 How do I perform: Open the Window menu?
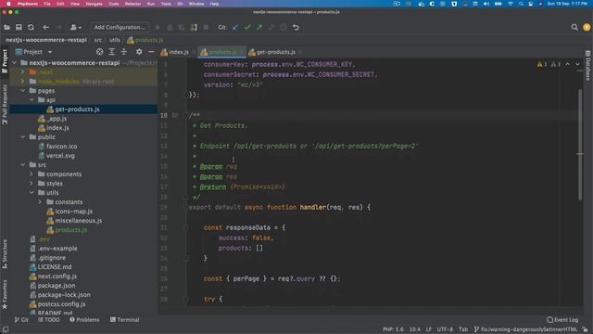tap(196, 4)
